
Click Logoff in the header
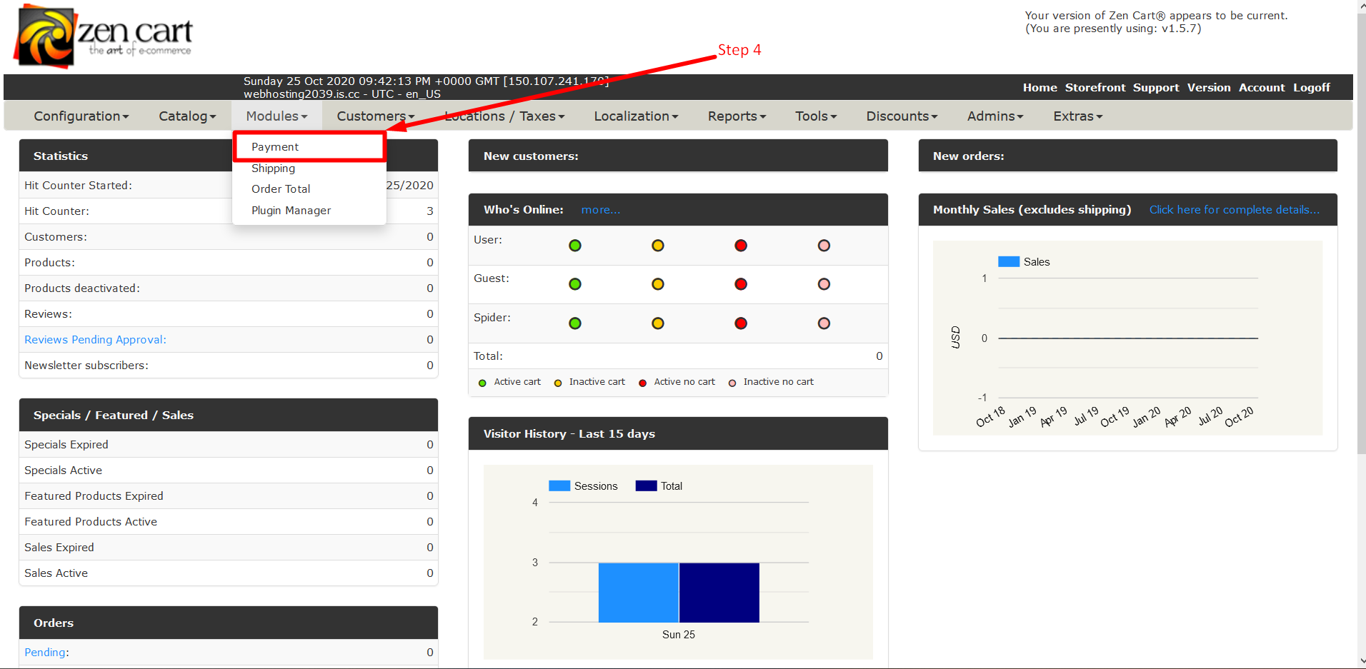1312,88
